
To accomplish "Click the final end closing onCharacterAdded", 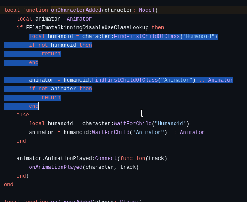I will click(x=9, y=185).
